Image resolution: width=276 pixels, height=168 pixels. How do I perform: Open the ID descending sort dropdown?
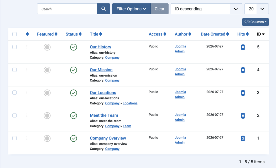point(206,9)
